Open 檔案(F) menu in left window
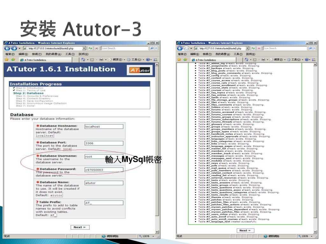Viewport: 326px width, 244px height. tap(10, 54)
